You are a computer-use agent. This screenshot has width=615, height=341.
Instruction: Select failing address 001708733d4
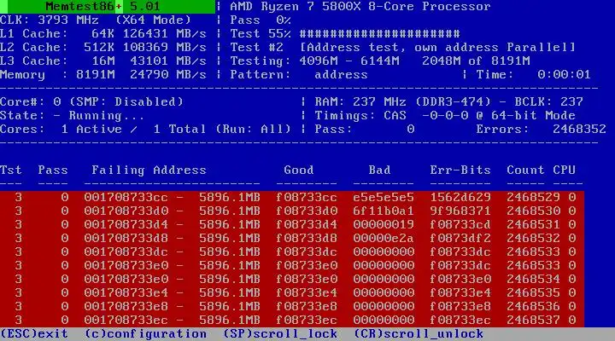click(126, 225)
